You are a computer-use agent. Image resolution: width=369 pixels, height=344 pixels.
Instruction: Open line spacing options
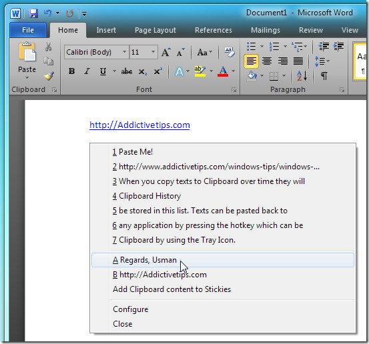tap(322, 61)
